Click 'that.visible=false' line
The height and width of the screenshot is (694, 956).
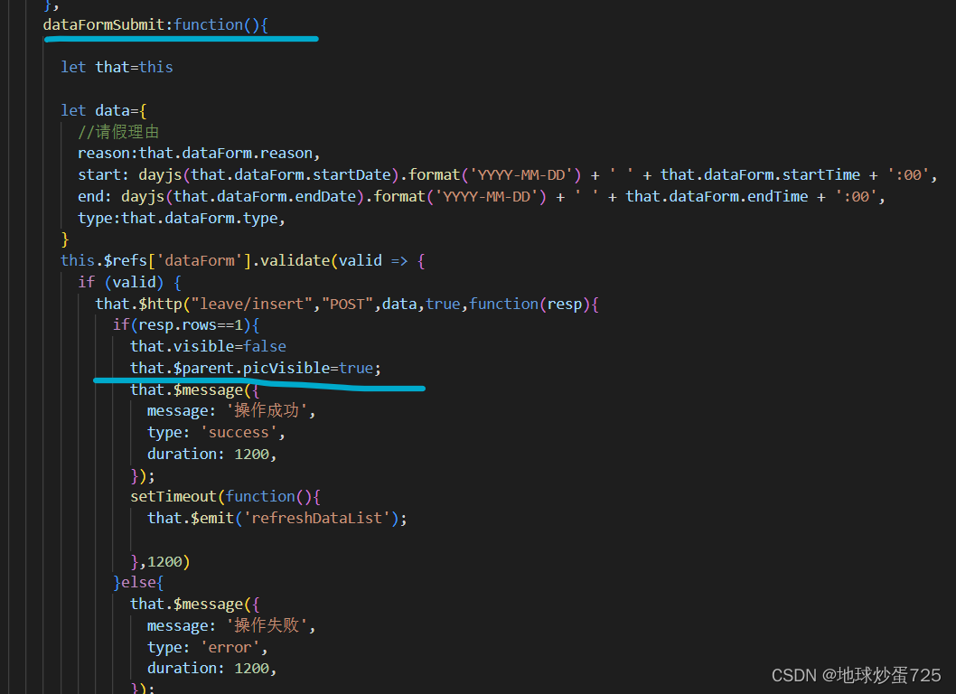tap(208, 346)
